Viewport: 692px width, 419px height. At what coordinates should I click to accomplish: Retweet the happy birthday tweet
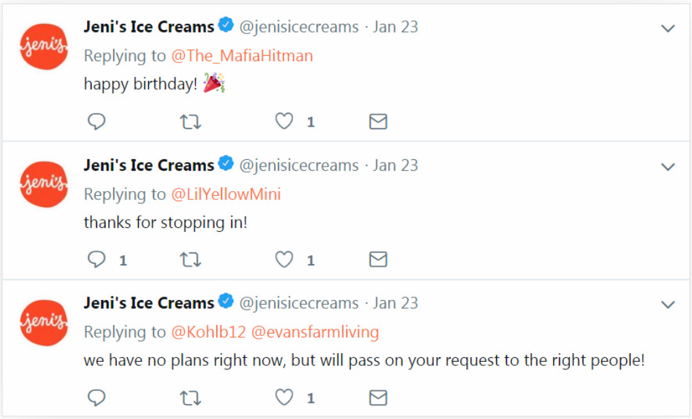190,122
